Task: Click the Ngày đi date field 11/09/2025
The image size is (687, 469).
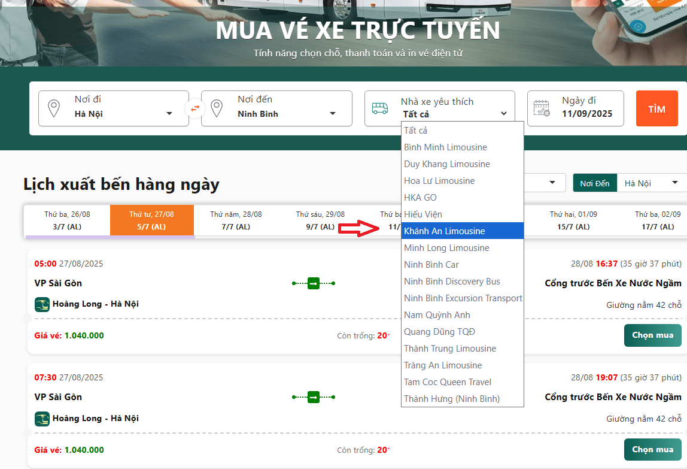Action: click(x=586, y=114)
